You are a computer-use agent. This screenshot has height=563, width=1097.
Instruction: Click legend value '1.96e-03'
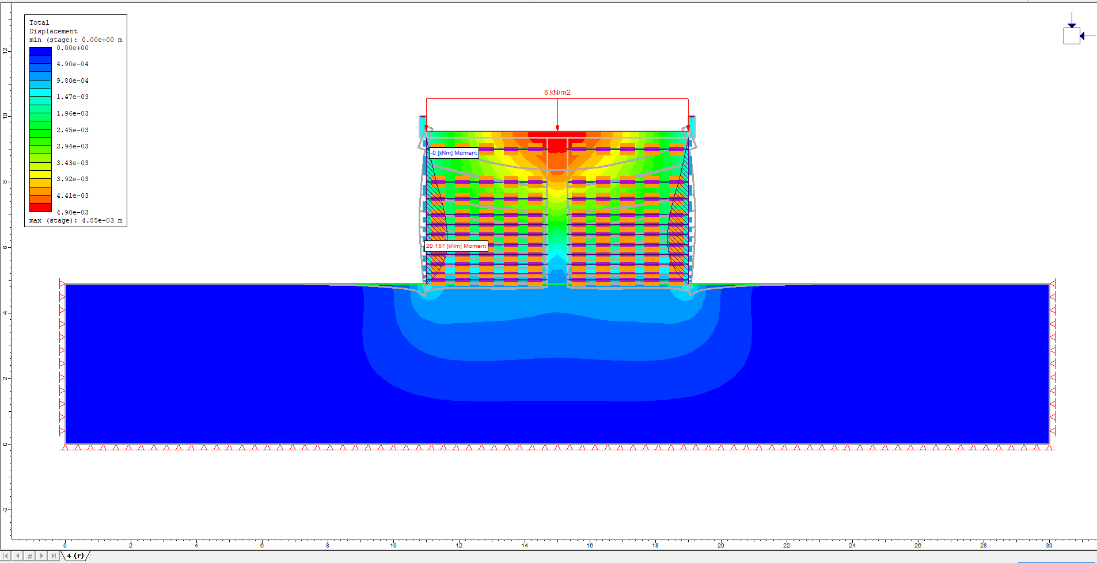pos(73,114)
